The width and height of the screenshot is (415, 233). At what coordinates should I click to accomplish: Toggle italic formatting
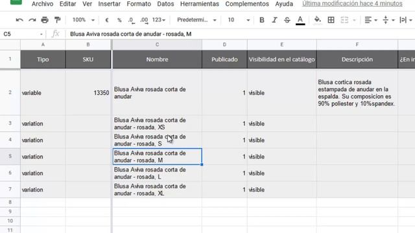[274, 20]
